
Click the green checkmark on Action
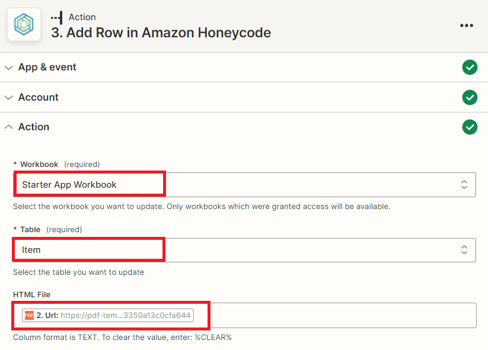(x=470, y=127)
